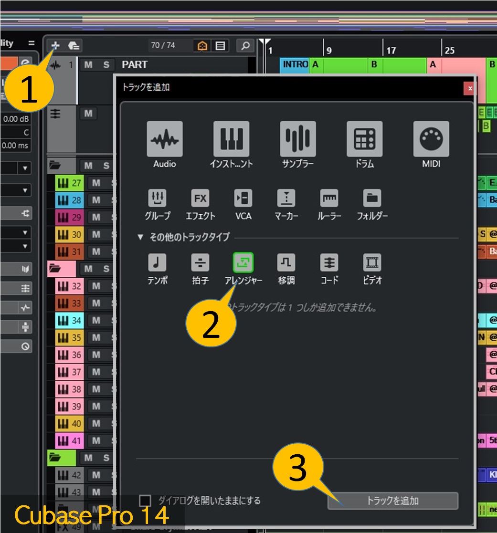Select the インスト...ント instrument track type

[232, 139]
